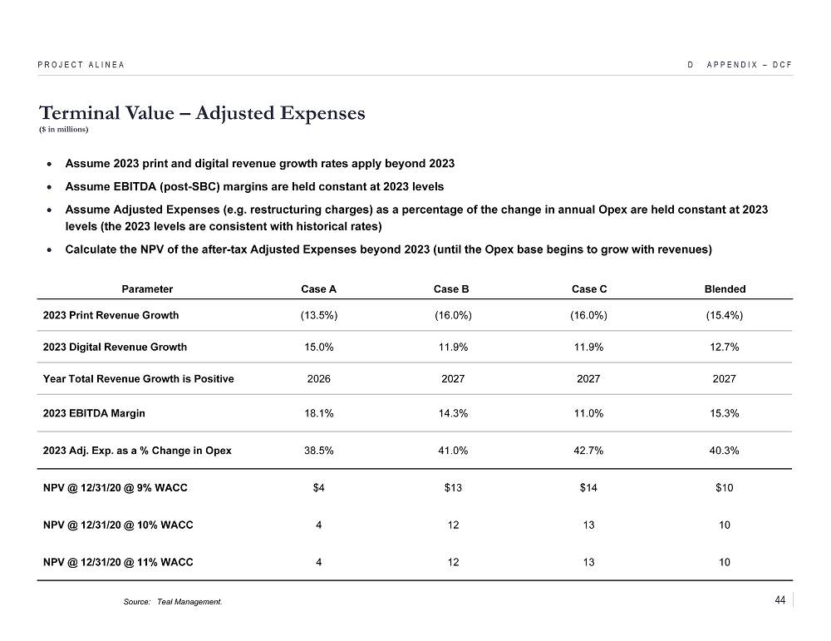The width and height of the screenshot is (831, 641).
Task: Click the Case A 18.1% EBITDA margin value
Action: [319, 413]
